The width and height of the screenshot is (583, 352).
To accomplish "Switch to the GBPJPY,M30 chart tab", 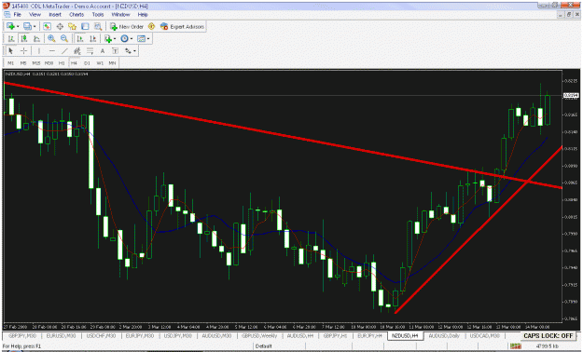I will tap(22, 335).
